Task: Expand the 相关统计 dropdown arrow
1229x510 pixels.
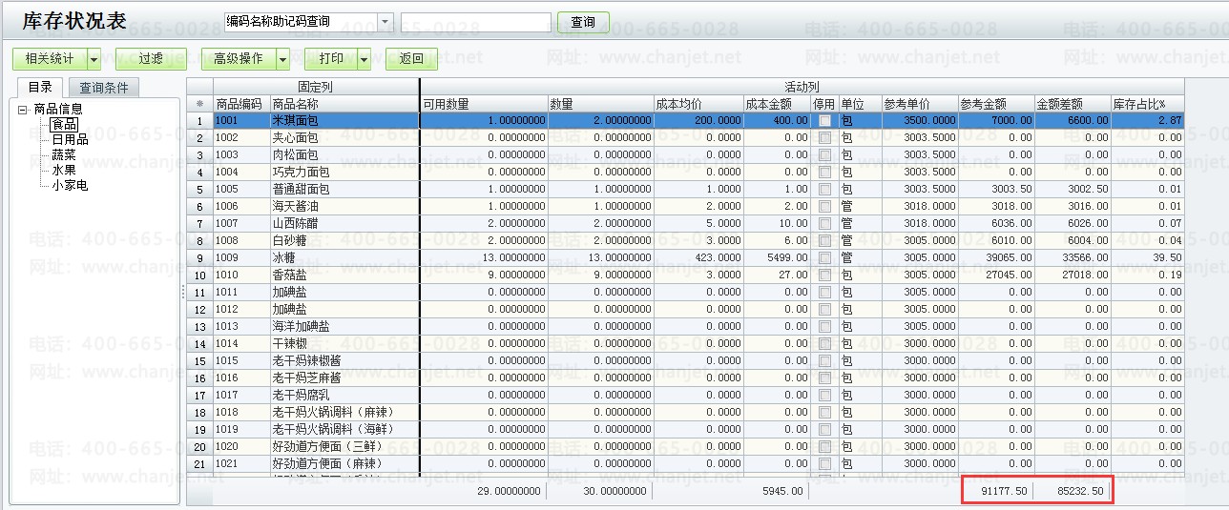Action: (x=94, y=59)
